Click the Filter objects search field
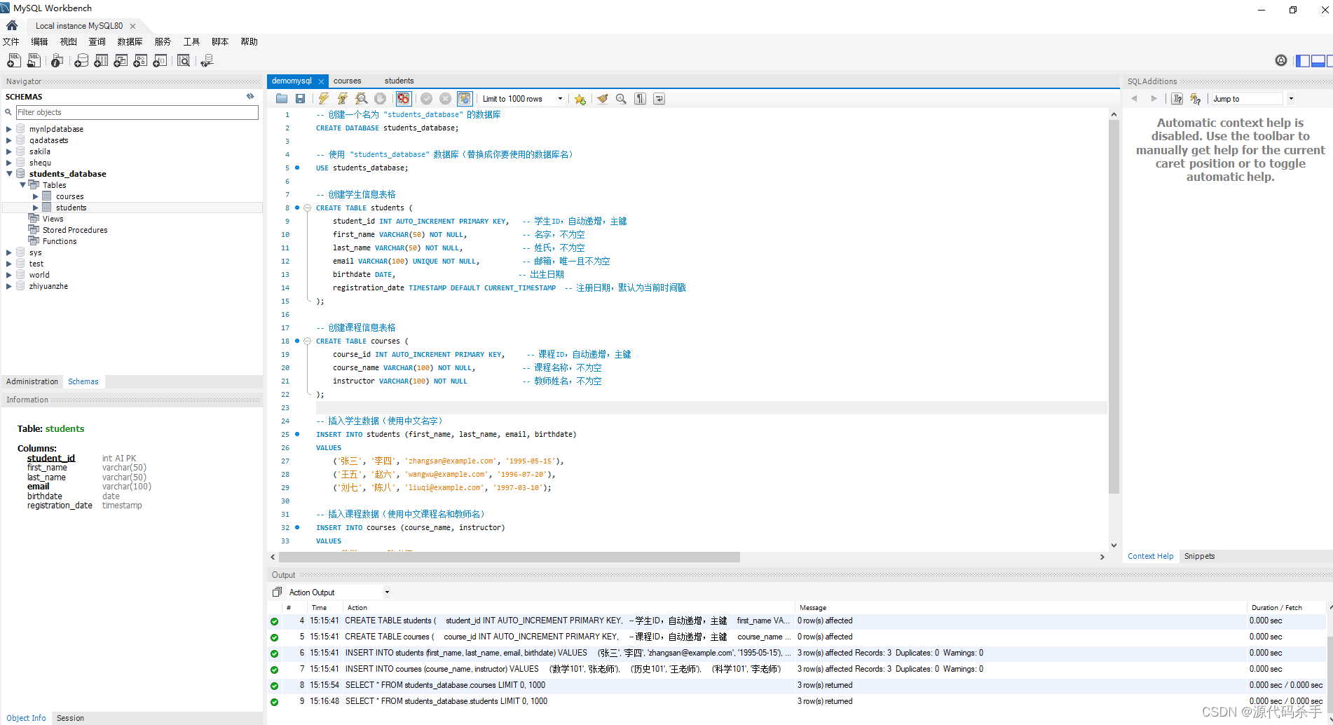 click(x=137, y=112)
